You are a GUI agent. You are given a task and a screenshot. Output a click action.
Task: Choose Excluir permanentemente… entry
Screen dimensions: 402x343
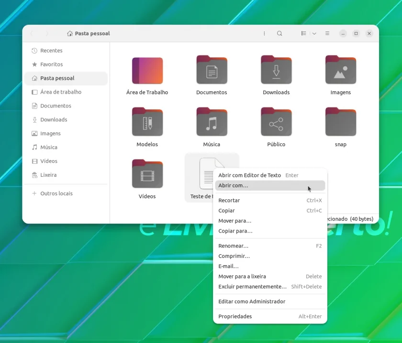(x=270, y=287)
